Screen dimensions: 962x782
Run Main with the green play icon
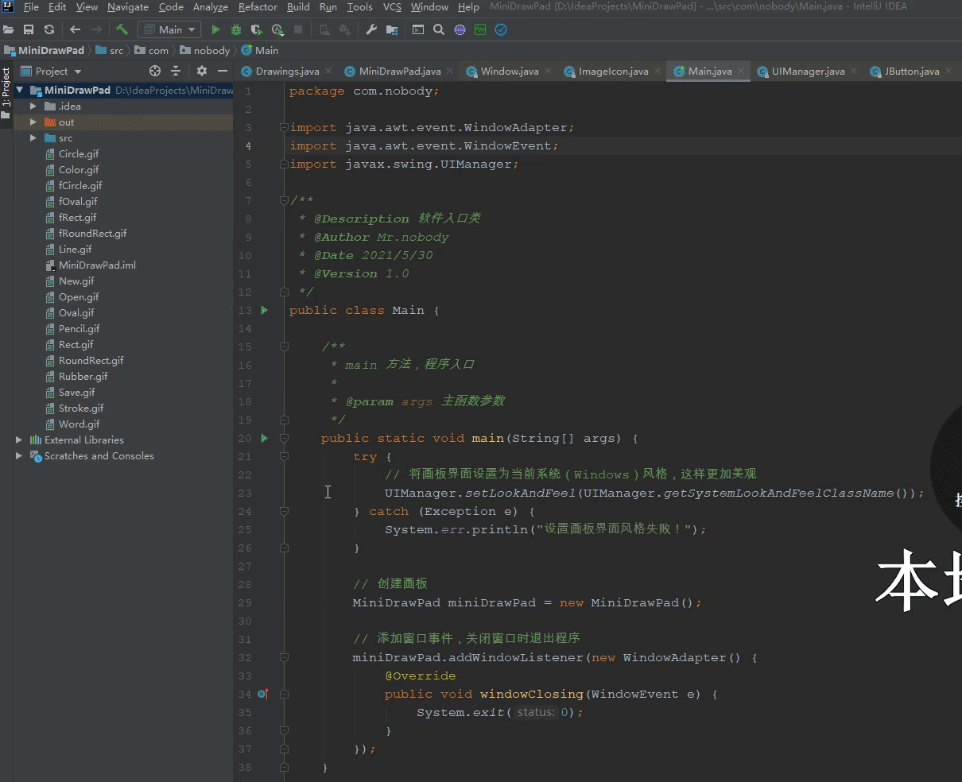click(215, 29)
